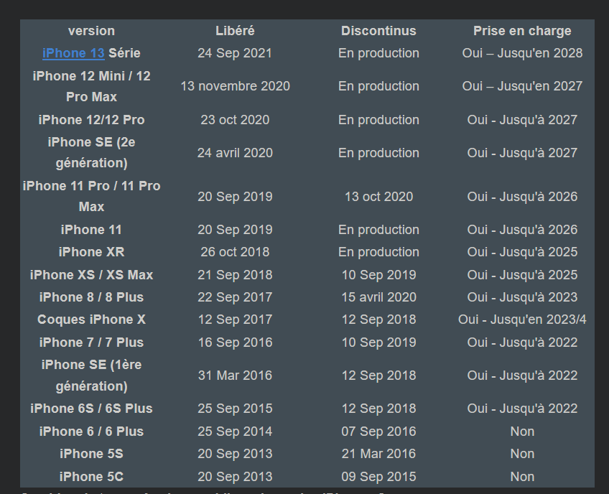
Task: Click the "Libéré" column header
Action: [235, 31]
